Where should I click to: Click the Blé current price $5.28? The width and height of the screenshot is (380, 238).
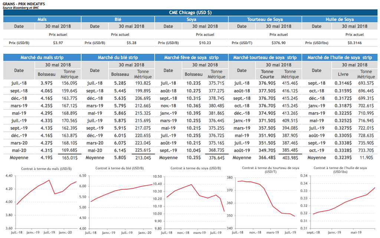(132, 43)
